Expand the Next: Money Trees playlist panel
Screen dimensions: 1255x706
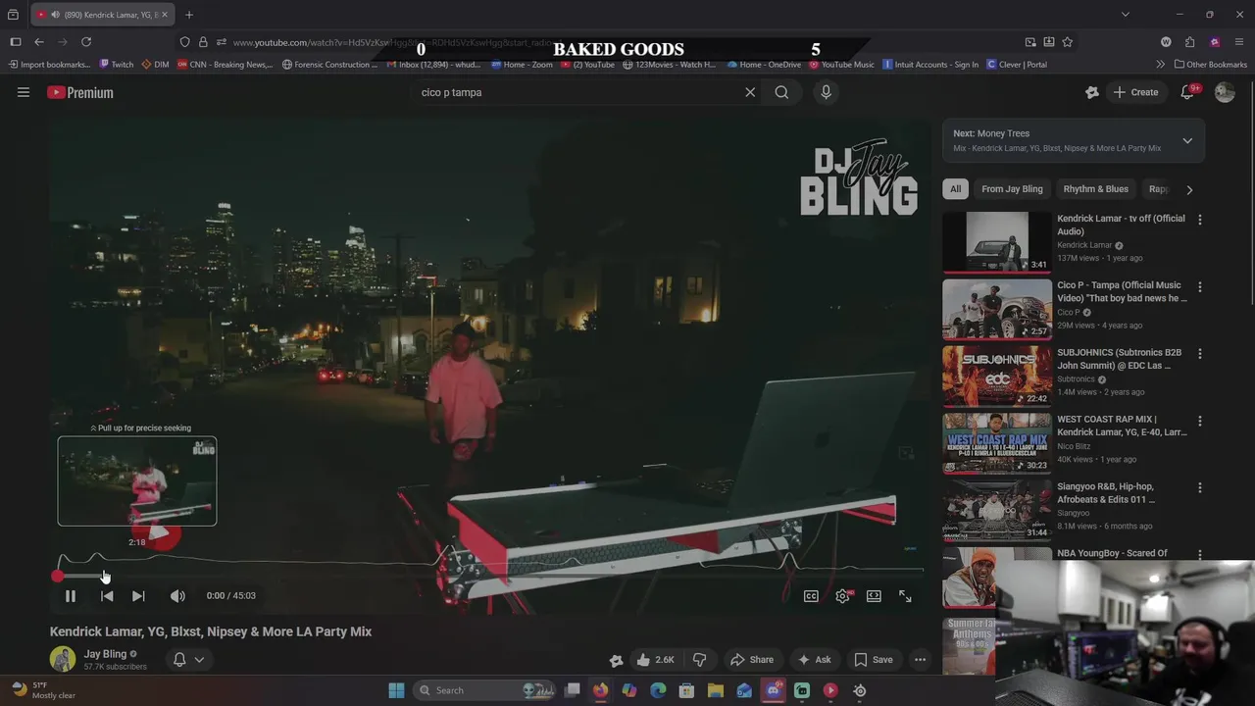tap(1187, 140)
